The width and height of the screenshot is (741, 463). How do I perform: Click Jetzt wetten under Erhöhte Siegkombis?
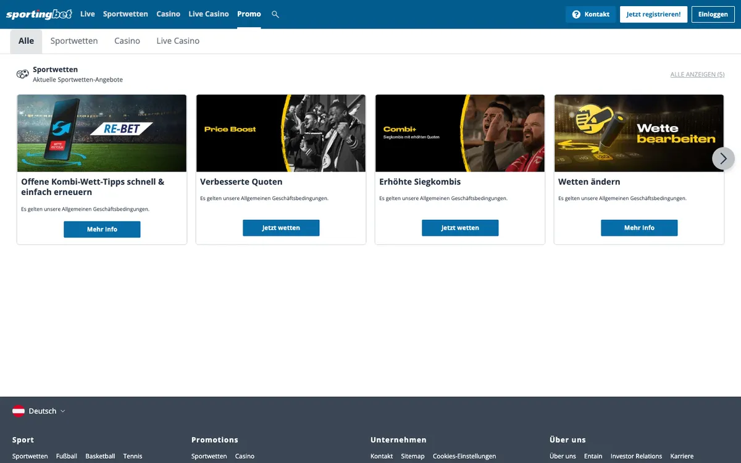click(x=460, y=228)
